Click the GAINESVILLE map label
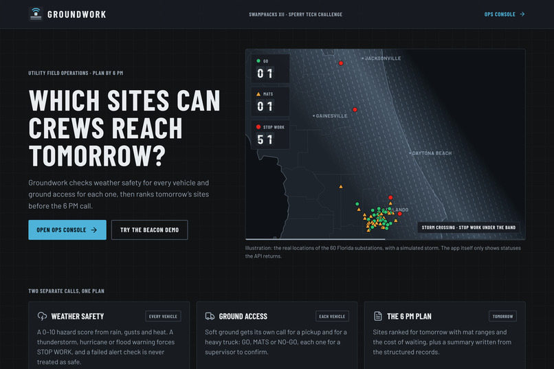The image size is (554, 369). (331, 116)
